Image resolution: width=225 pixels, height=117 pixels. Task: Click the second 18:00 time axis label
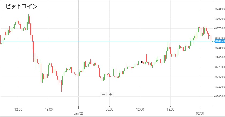(x=171, y=109)
